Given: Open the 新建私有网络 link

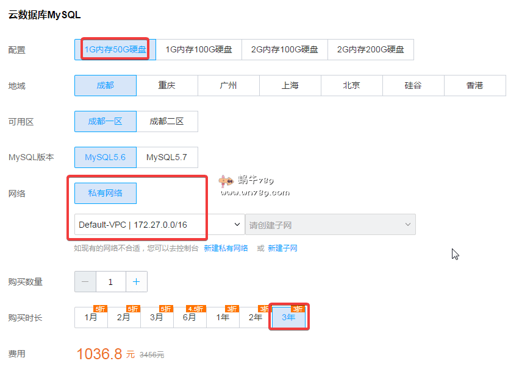Looking at the screenshot, I should click(226, 248).
